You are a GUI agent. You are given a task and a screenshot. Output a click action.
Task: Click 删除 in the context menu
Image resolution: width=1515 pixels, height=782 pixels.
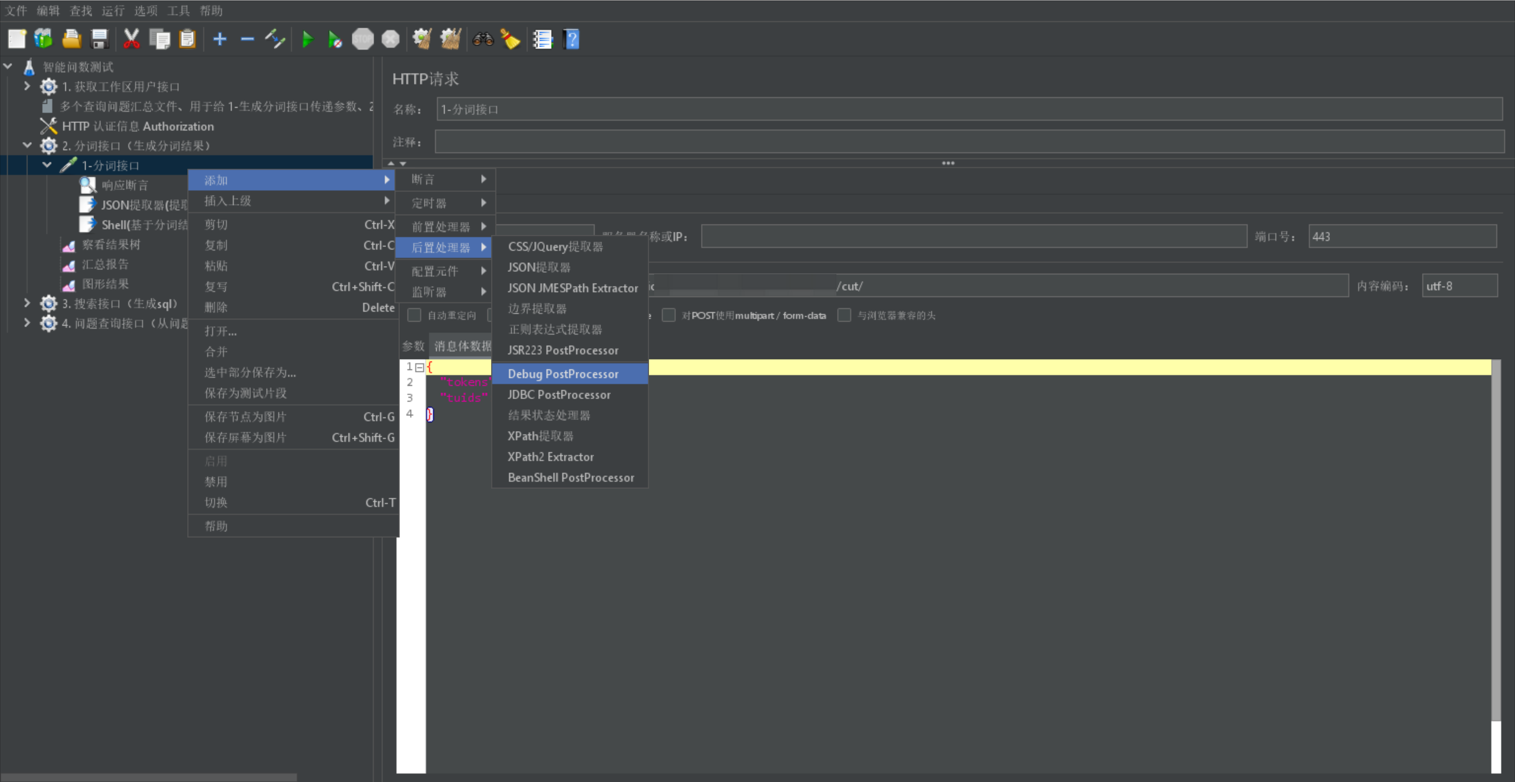pyautogui.click(x=293, y=308)
